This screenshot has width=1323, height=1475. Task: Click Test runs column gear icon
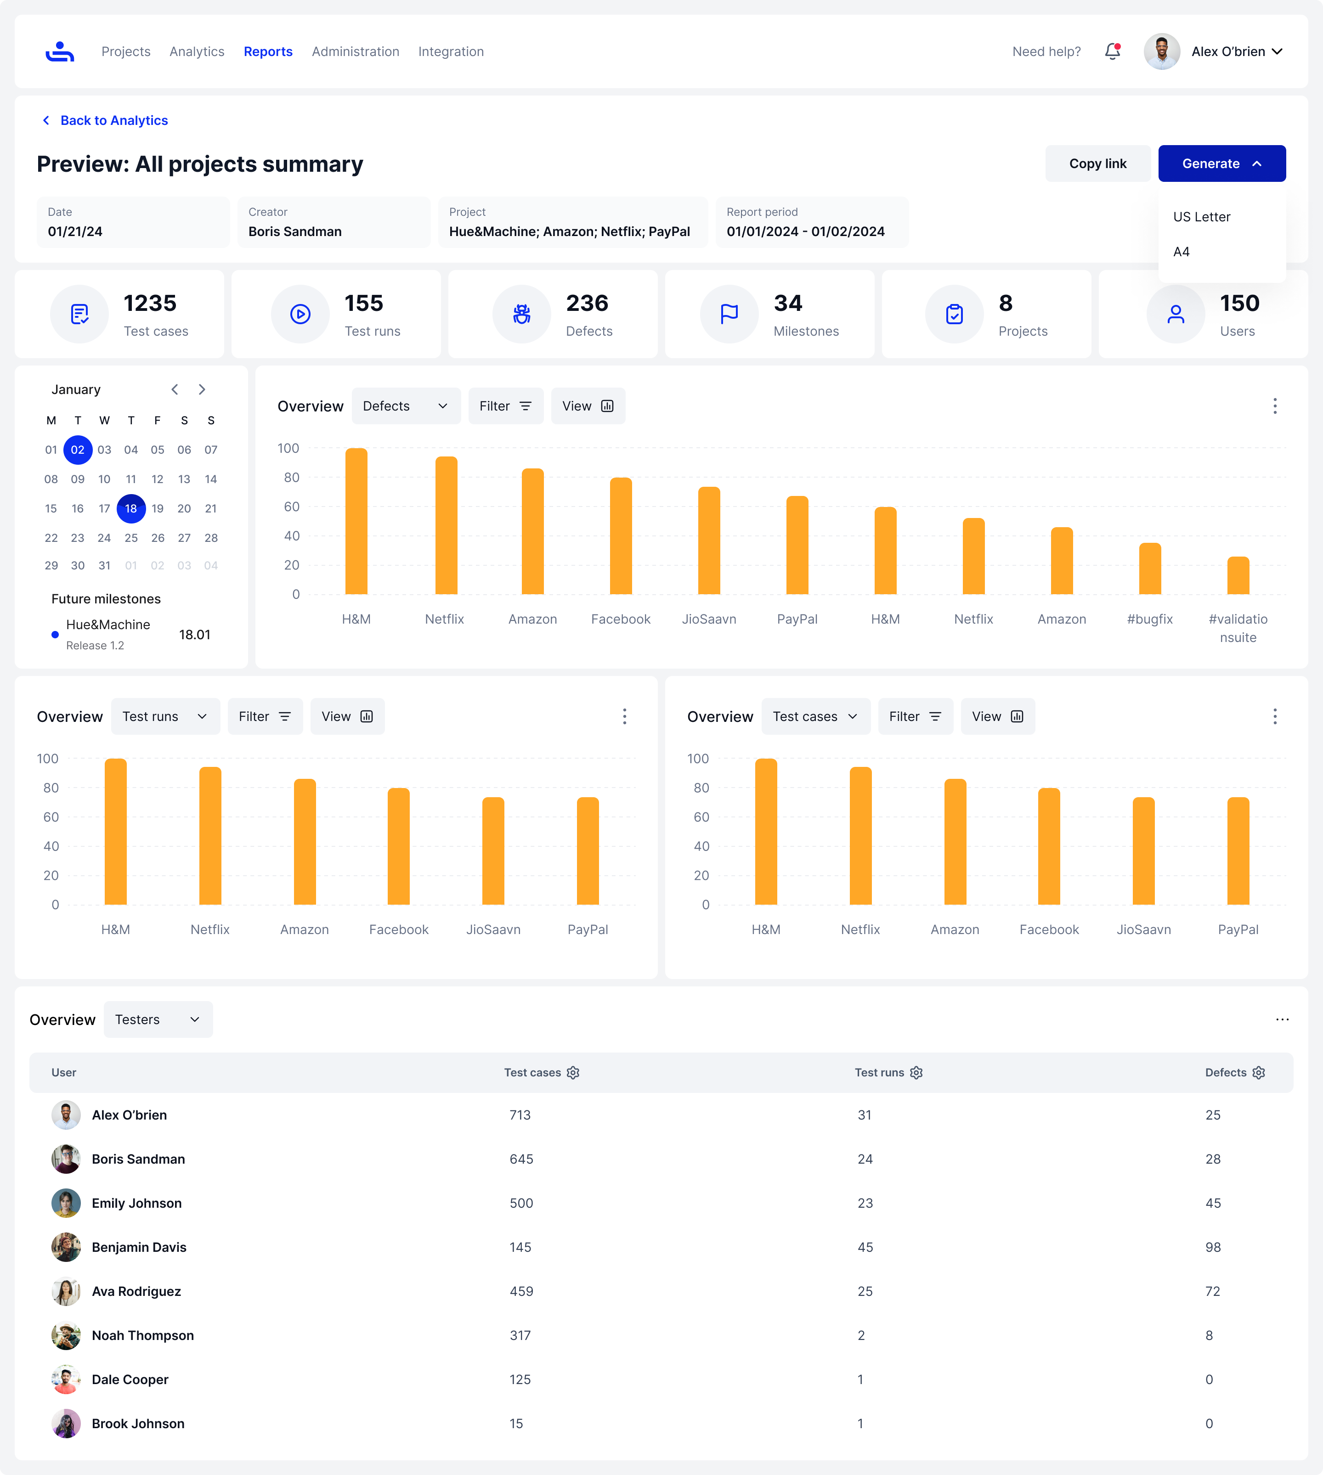click(x=916, y=1072)
